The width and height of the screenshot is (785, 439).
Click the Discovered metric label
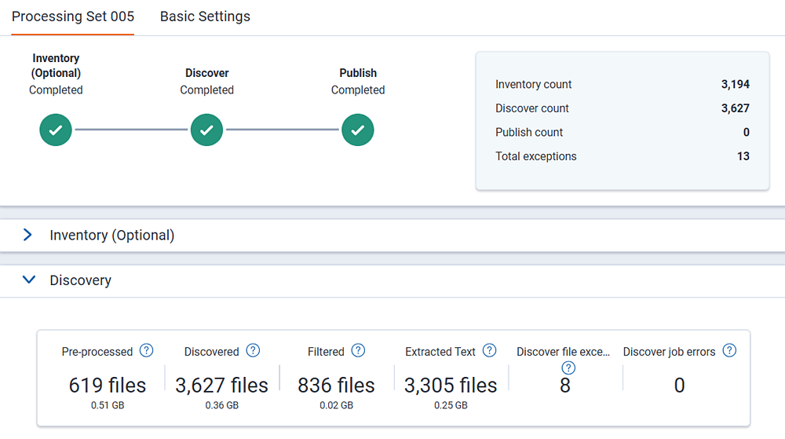(211, 352)
